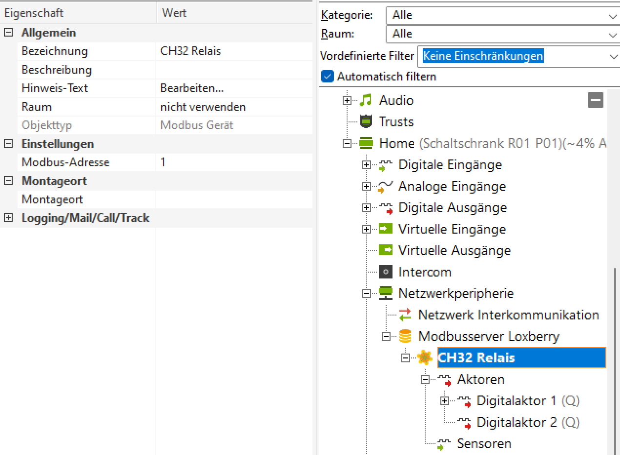Select the Sensoren tree item
620x455 pixels.
pos(484,444)
